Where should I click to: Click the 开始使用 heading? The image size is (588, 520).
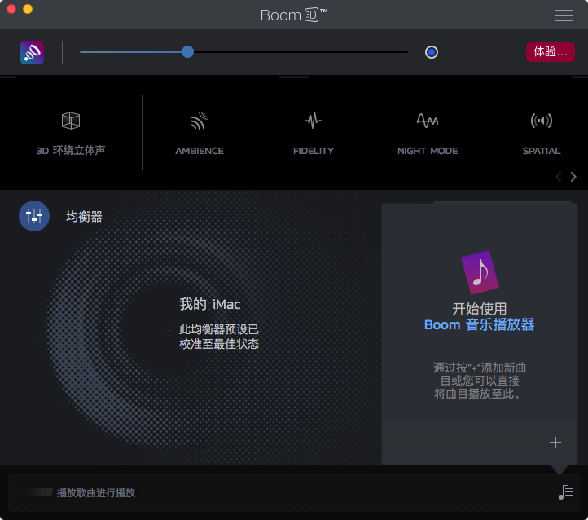point(479,309)
